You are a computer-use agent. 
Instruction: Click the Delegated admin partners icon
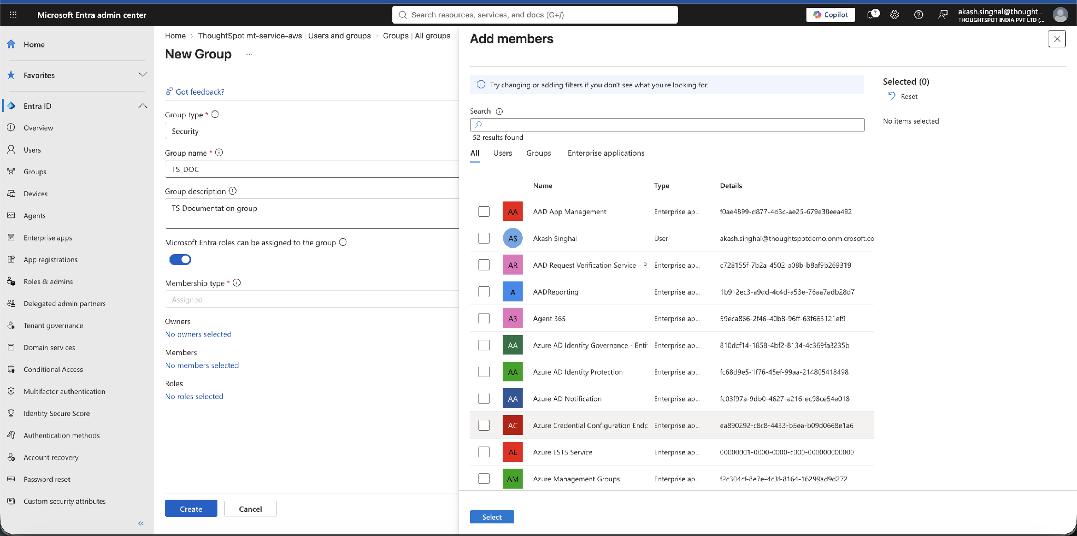point(11,304)
